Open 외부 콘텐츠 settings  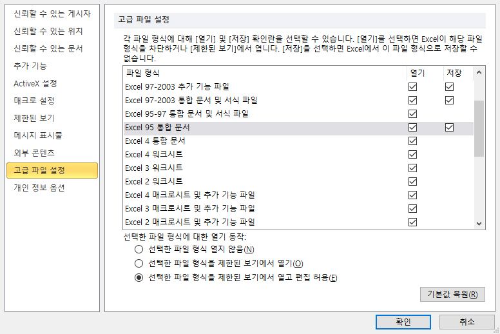52,153
